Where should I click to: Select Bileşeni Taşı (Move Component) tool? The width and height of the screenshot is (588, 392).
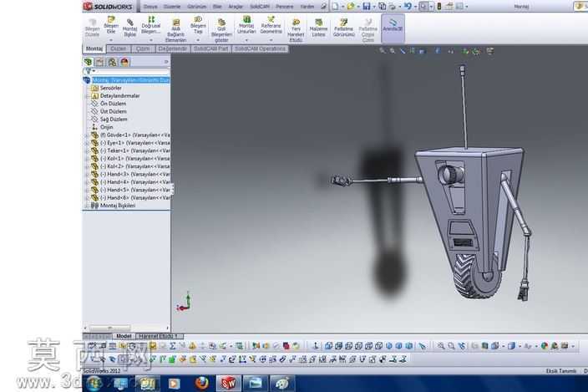coord(198,25)
